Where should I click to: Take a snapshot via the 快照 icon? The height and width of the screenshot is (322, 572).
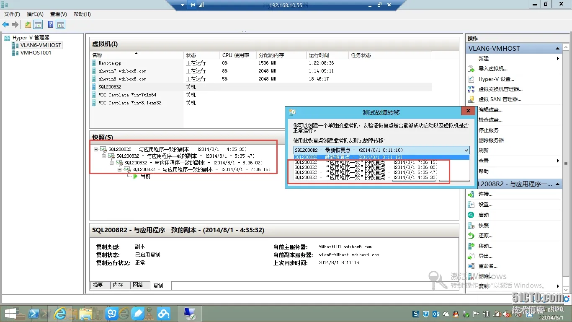(x=471, y=225)
